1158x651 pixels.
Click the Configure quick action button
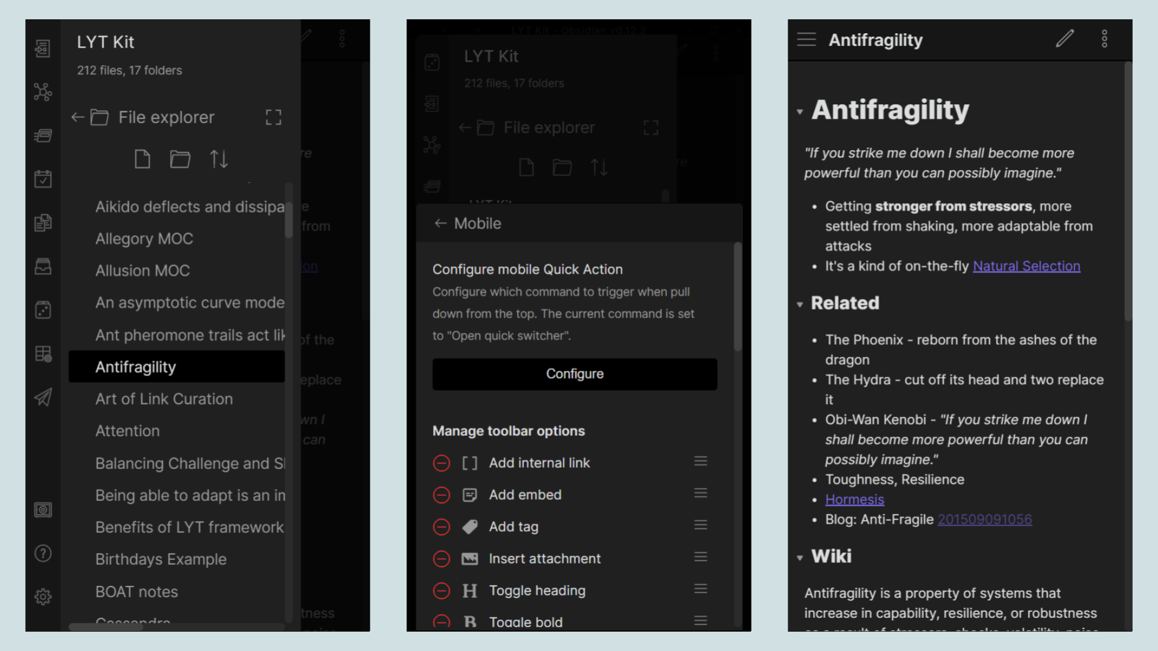(575, 374)
